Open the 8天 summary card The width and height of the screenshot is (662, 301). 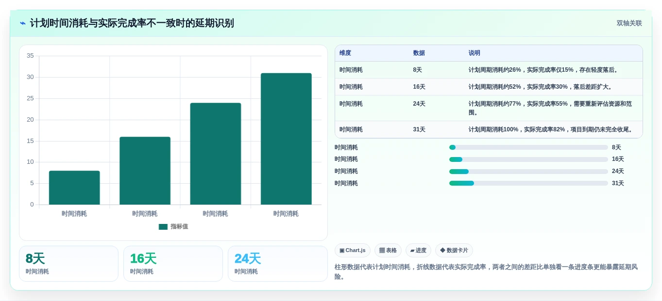(x=68, y=264)
